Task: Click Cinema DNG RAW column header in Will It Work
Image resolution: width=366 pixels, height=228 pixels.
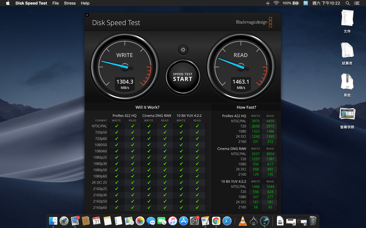Action: [x=157, y=116]
